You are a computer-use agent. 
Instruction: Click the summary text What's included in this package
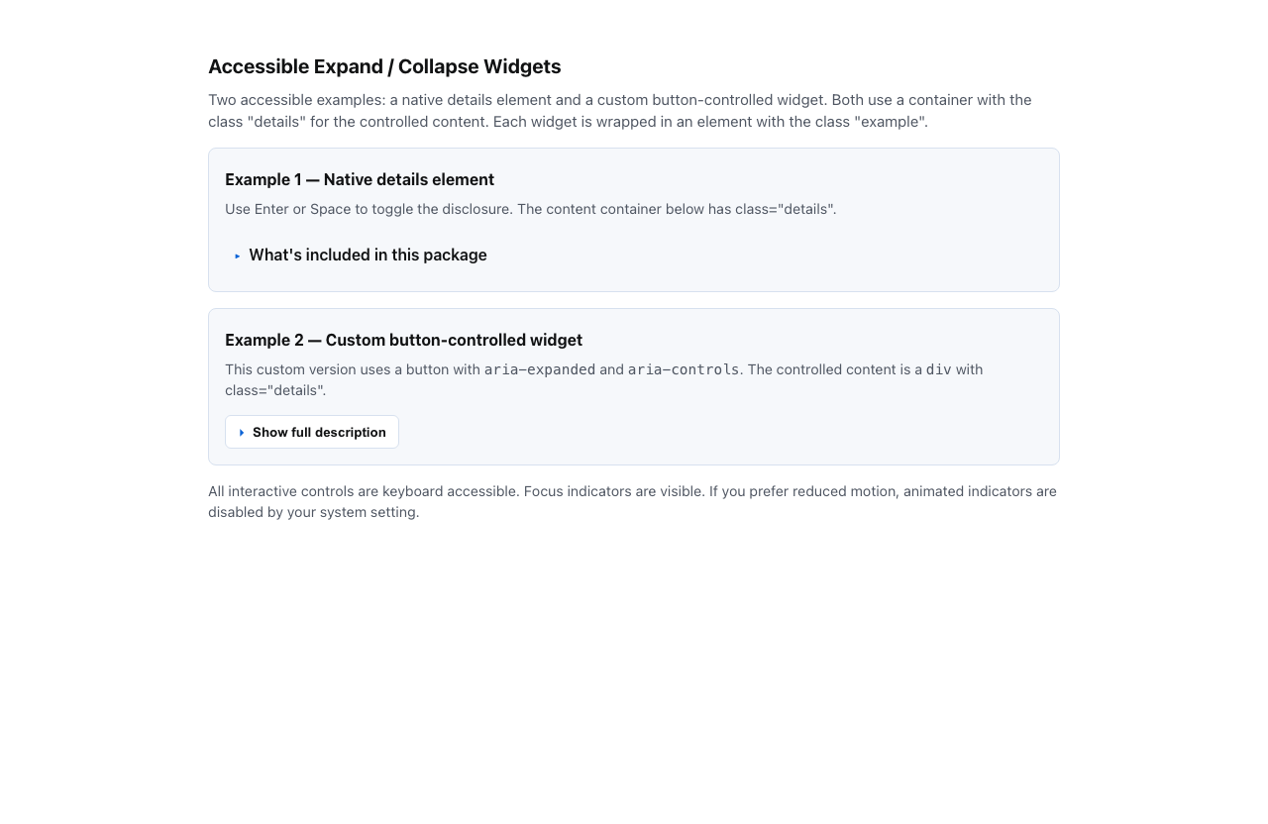(368, 255)
